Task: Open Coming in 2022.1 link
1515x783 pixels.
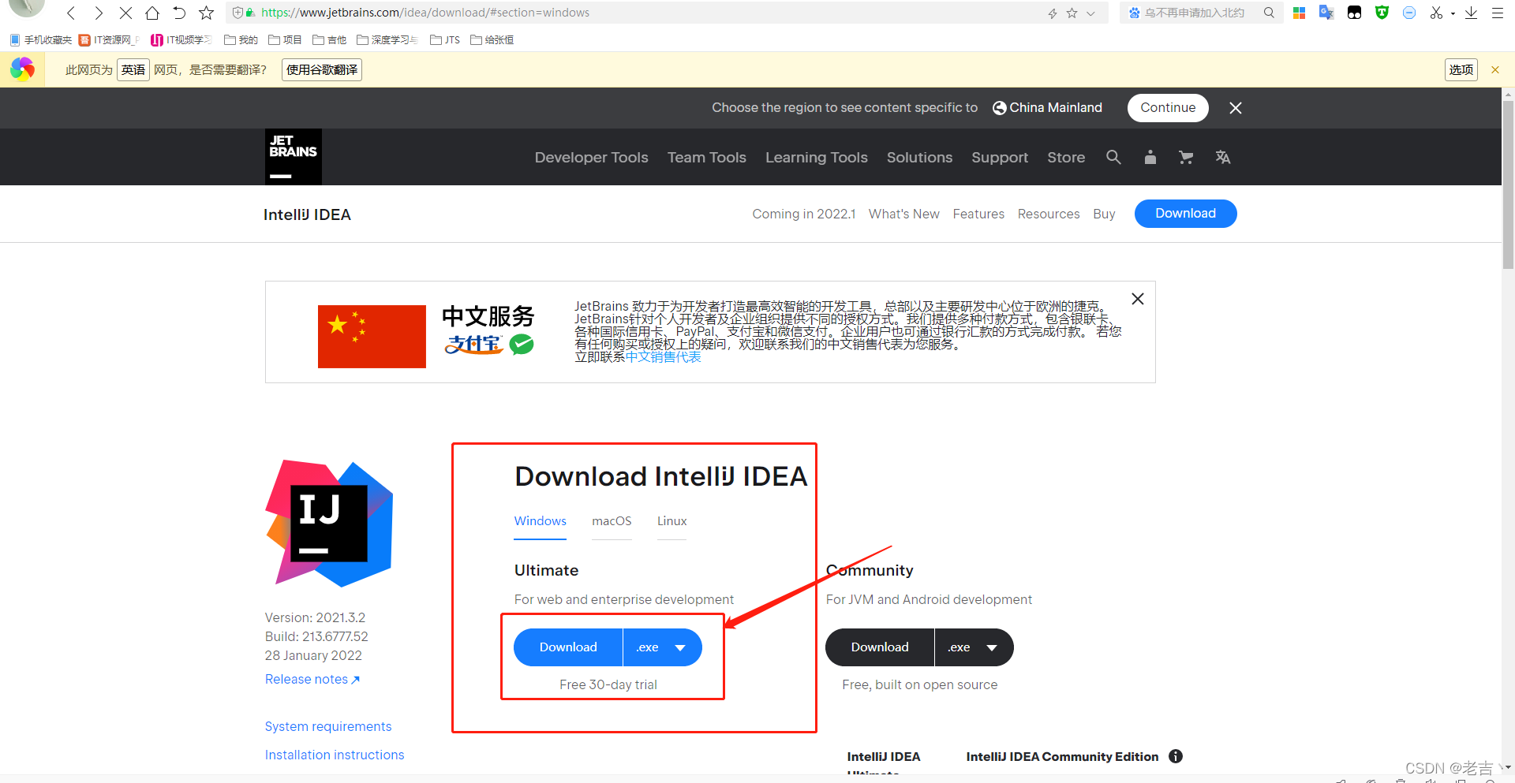Action: pyautogui.click(x=804, y=214)
